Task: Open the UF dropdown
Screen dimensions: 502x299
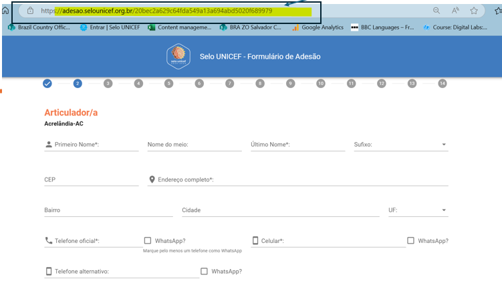Action: (418, 210)
